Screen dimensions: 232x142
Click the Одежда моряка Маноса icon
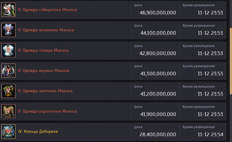(9, 71)
